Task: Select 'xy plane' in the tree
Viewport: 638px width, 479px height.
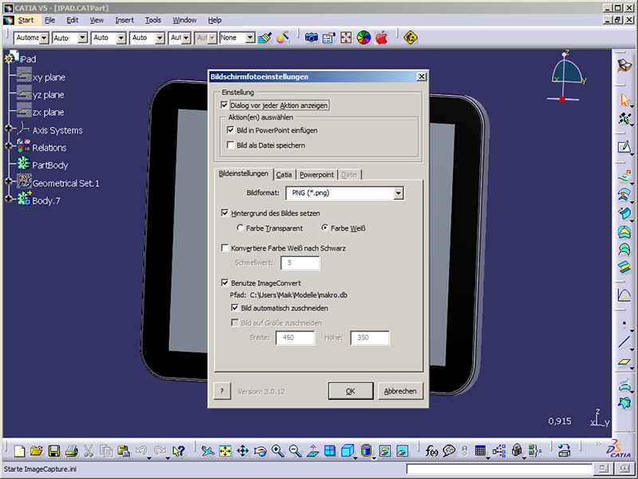Action: click(x=49, y=77)
